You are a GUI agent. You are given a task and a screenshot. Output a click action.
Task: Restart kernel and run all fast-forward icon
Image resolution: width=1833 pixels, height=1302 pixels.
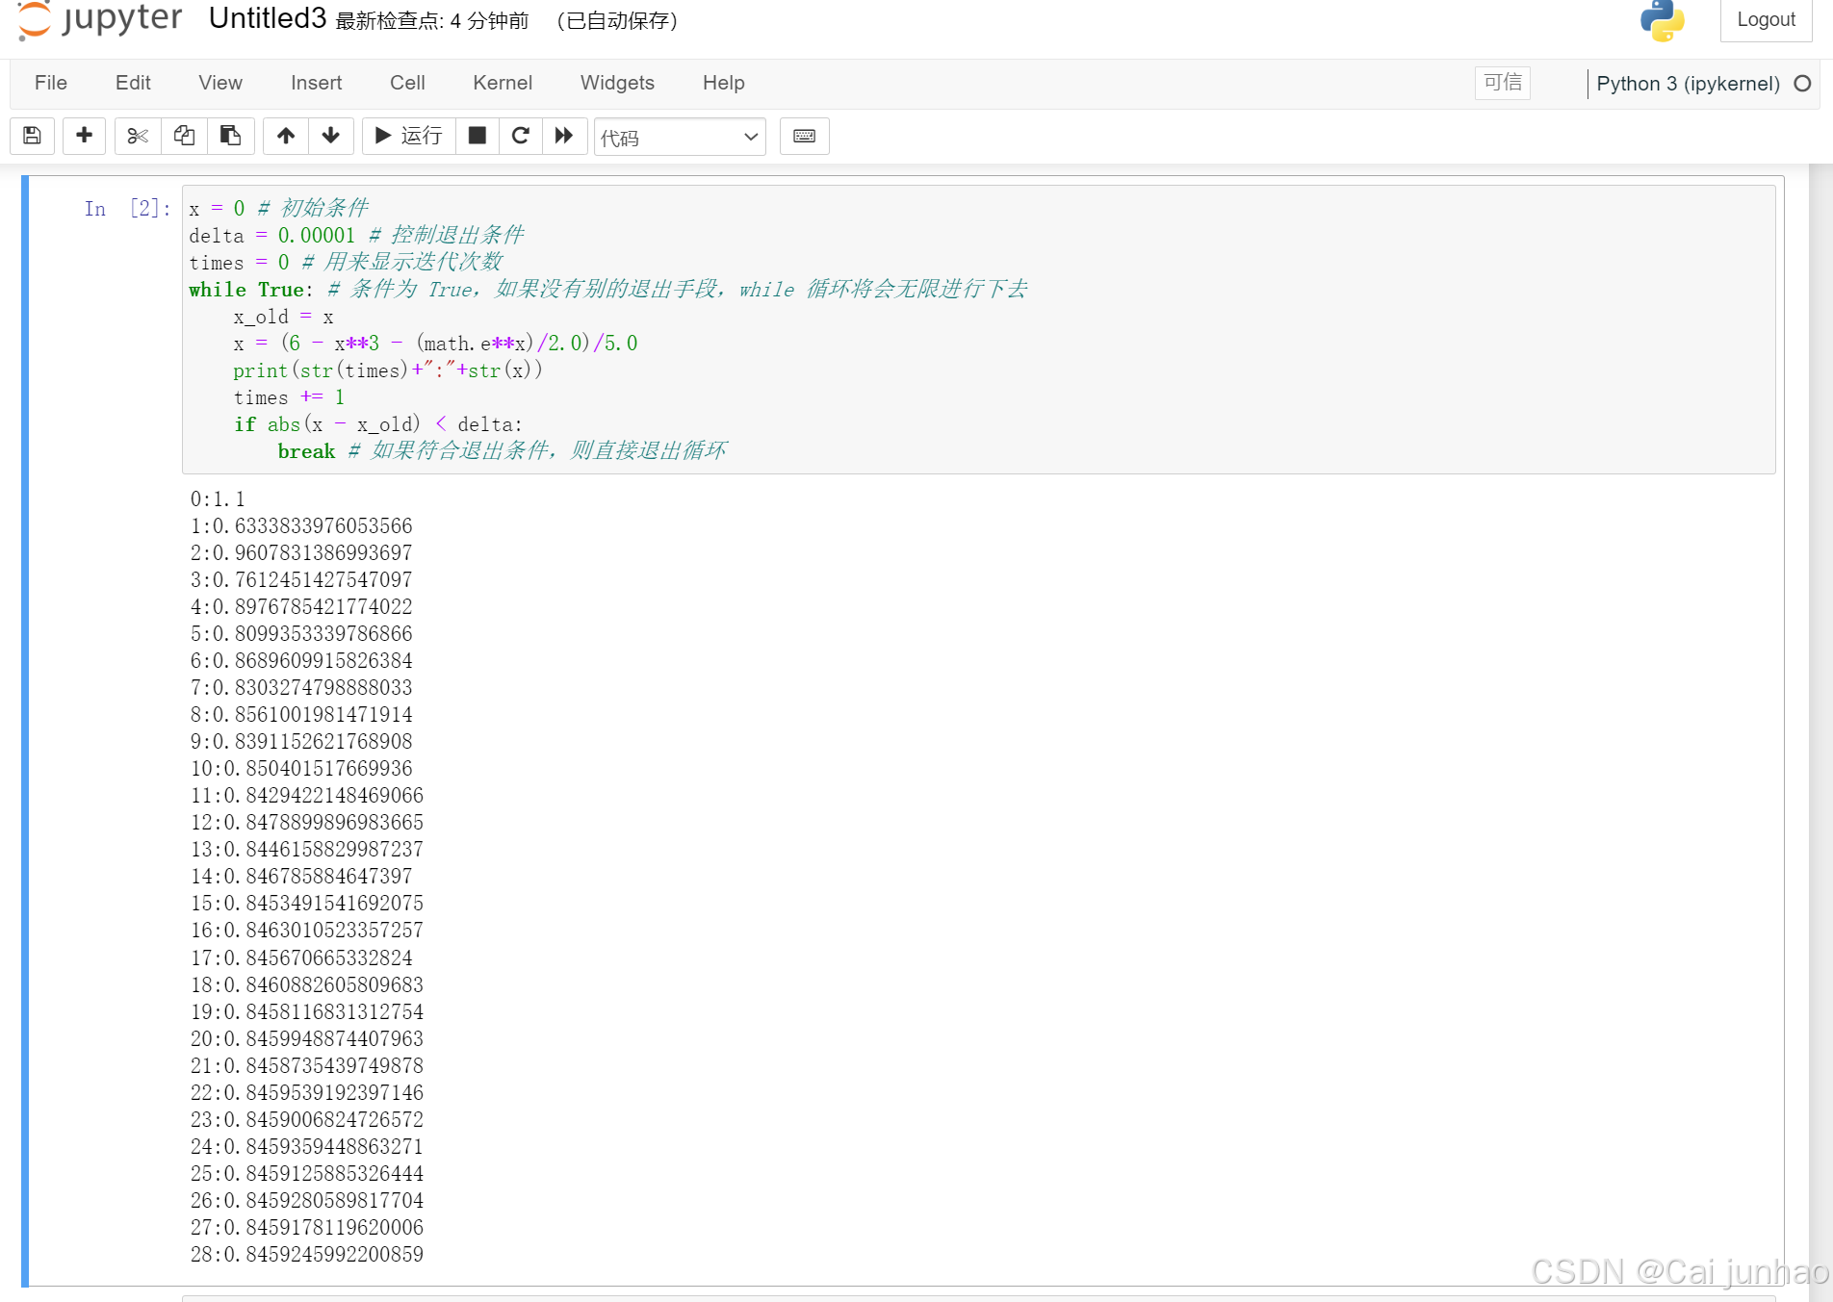564,136
